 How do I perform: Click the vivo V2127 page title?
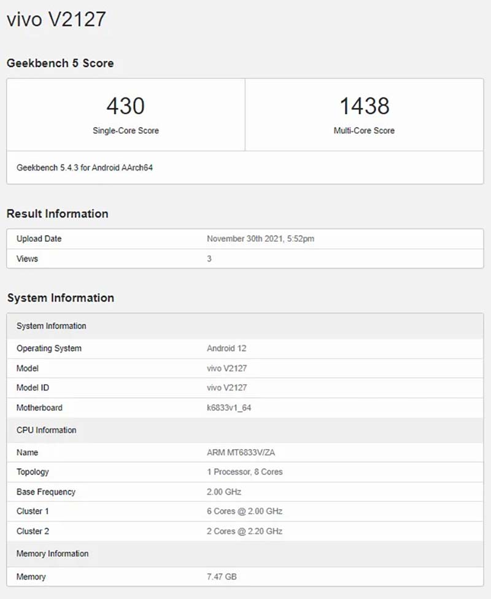click(56, 19)
